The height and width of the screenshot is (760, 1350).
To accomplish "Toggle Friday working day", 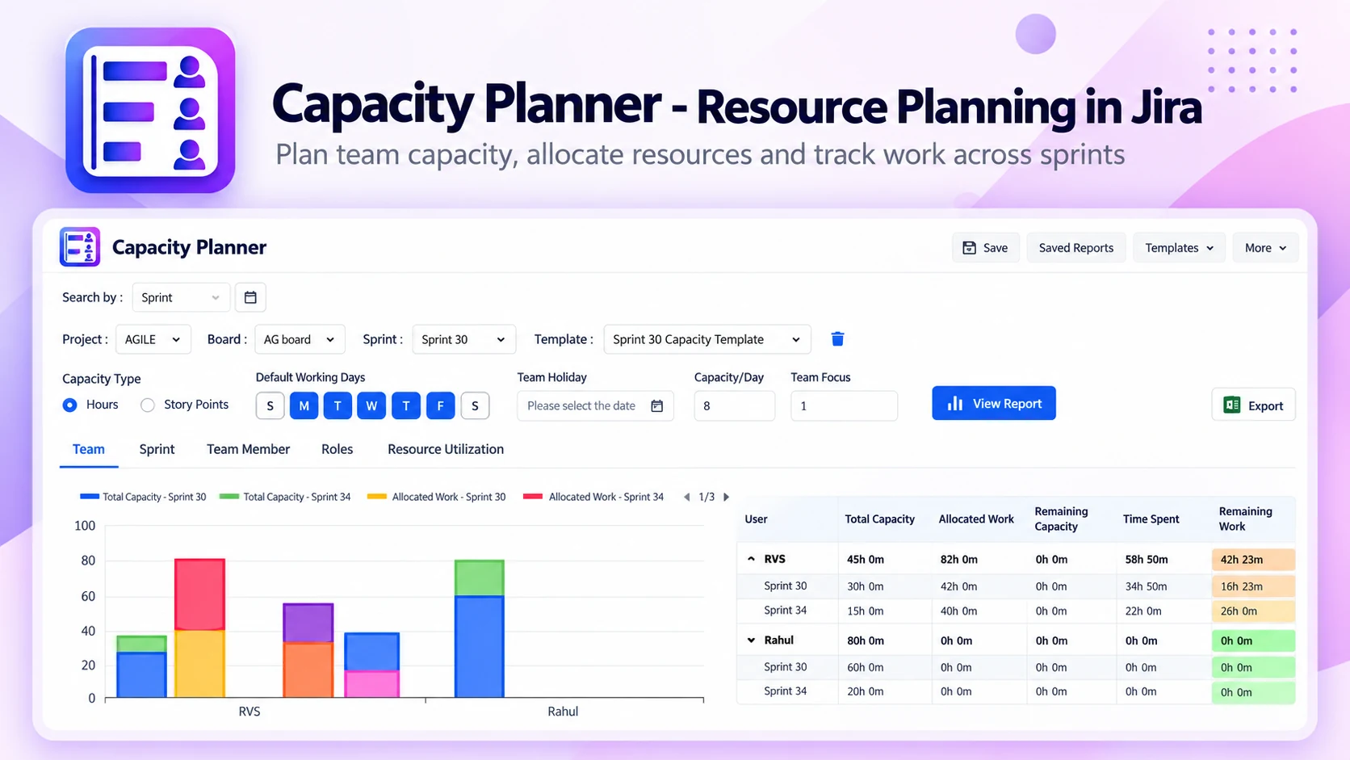I will (440, 405).
